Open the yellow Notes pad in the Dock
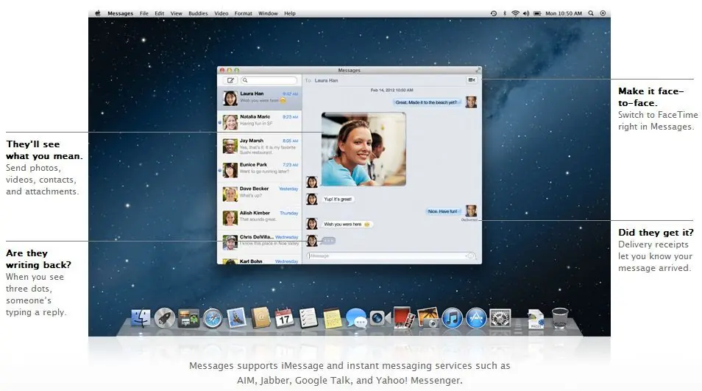The height and width of the screenshot is (391, 702). [x=332, y=318]
